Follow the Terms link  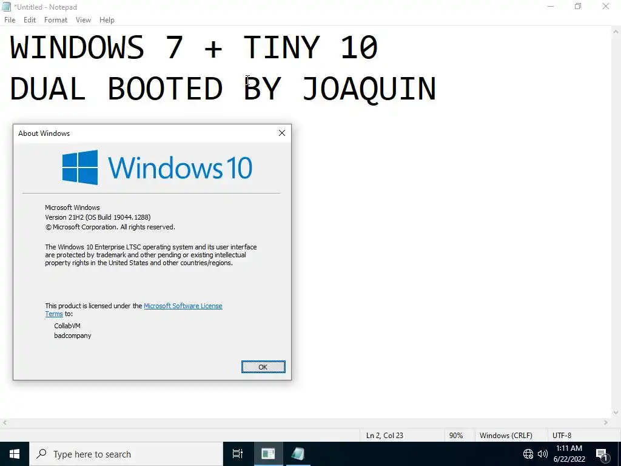tap(54, 314)
